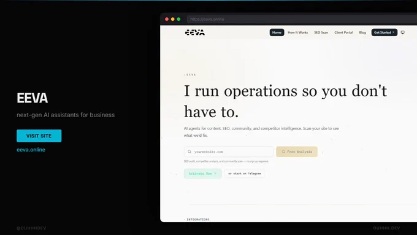Click the yourwebsite.com input field
Image resolution: width=417 pixels, height=235 pixels.
point(229,152)
